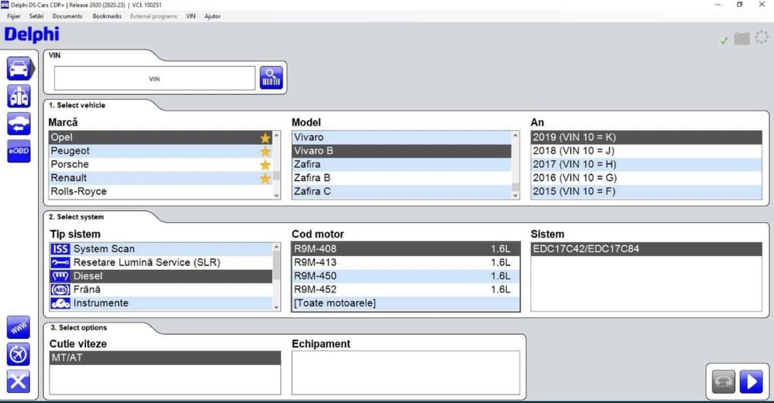Open the Bookmarks menu
This screenshot has width=774, height=403.
tap(107, 16)
